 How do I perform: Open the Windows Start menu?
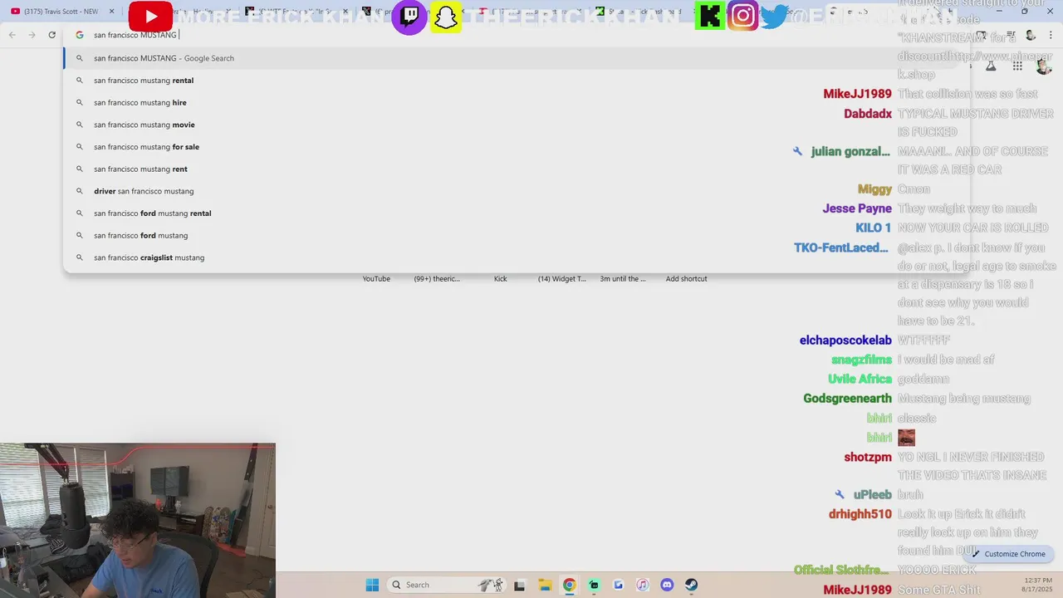pos(372,585)
